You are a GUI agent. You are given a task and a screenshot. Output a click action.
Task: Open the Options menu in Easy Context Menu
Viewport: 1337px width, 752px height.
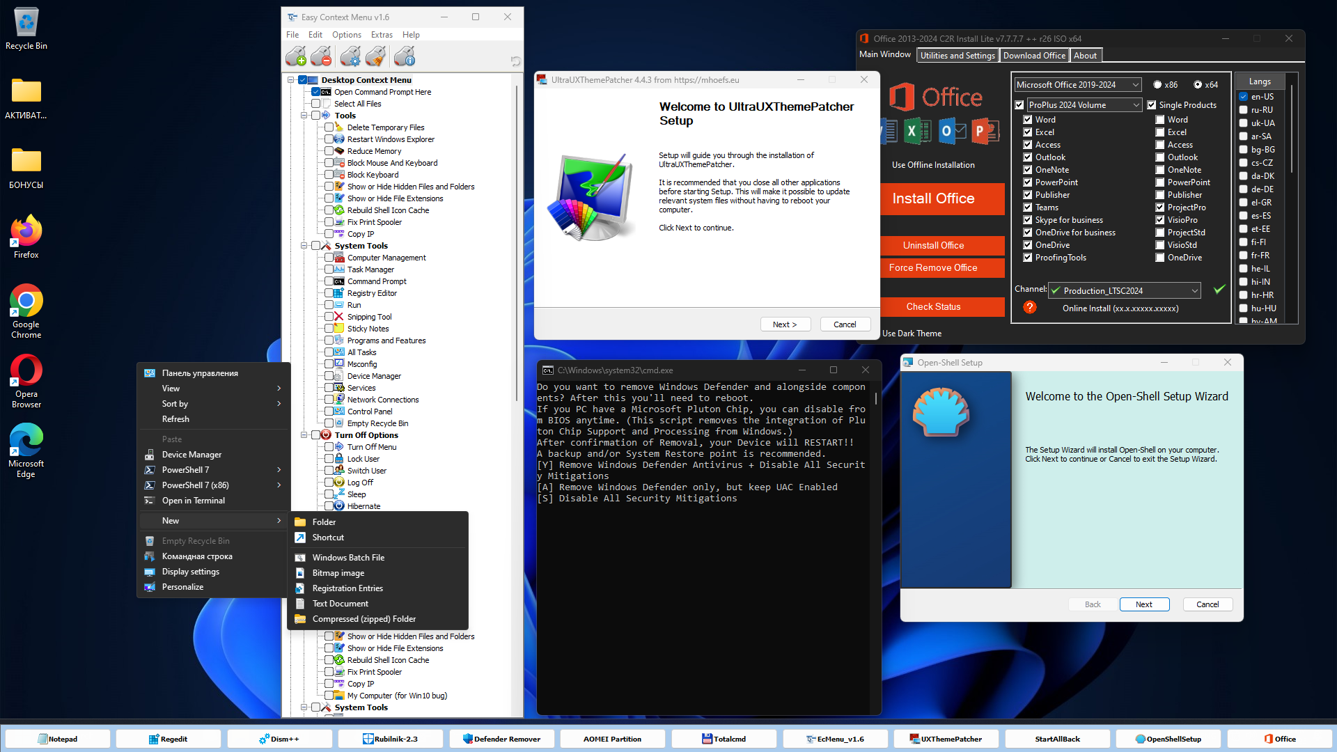[x=346, y=35]
